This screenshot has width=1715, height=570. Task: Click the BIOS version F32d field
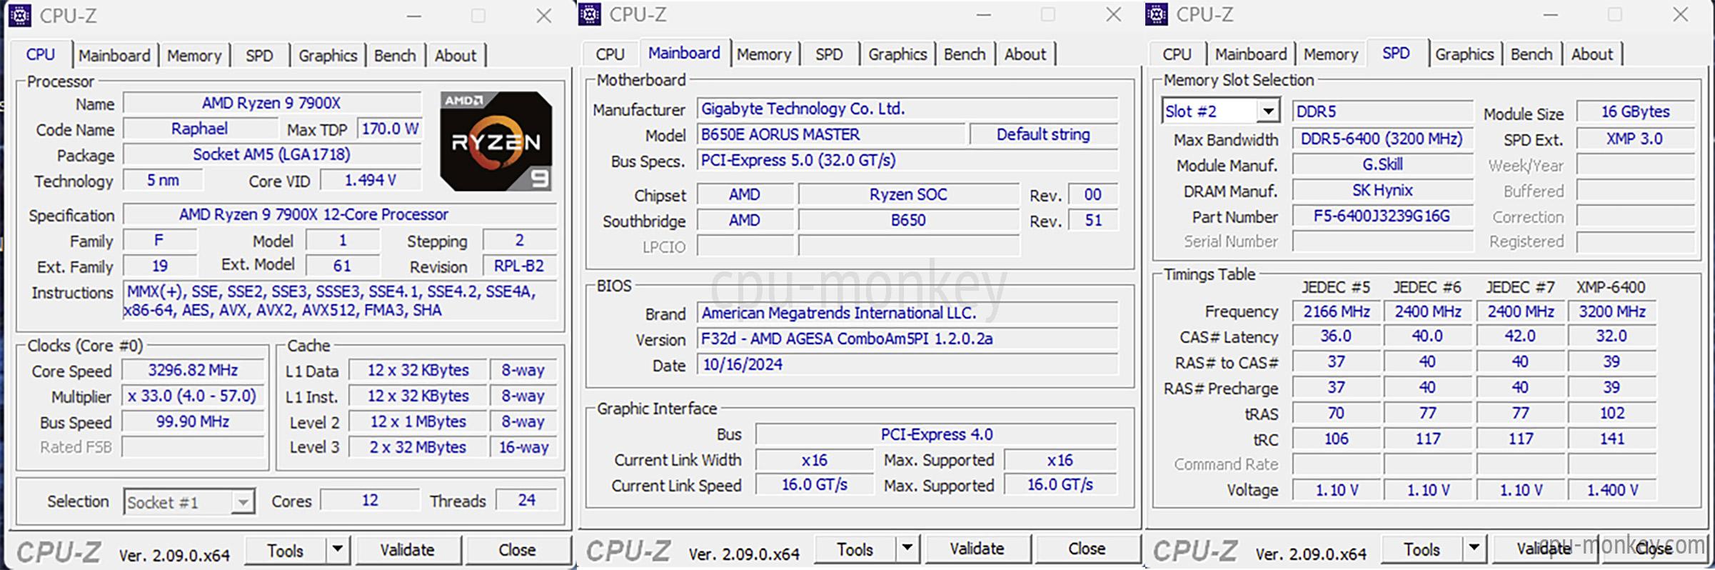(907, 339)
